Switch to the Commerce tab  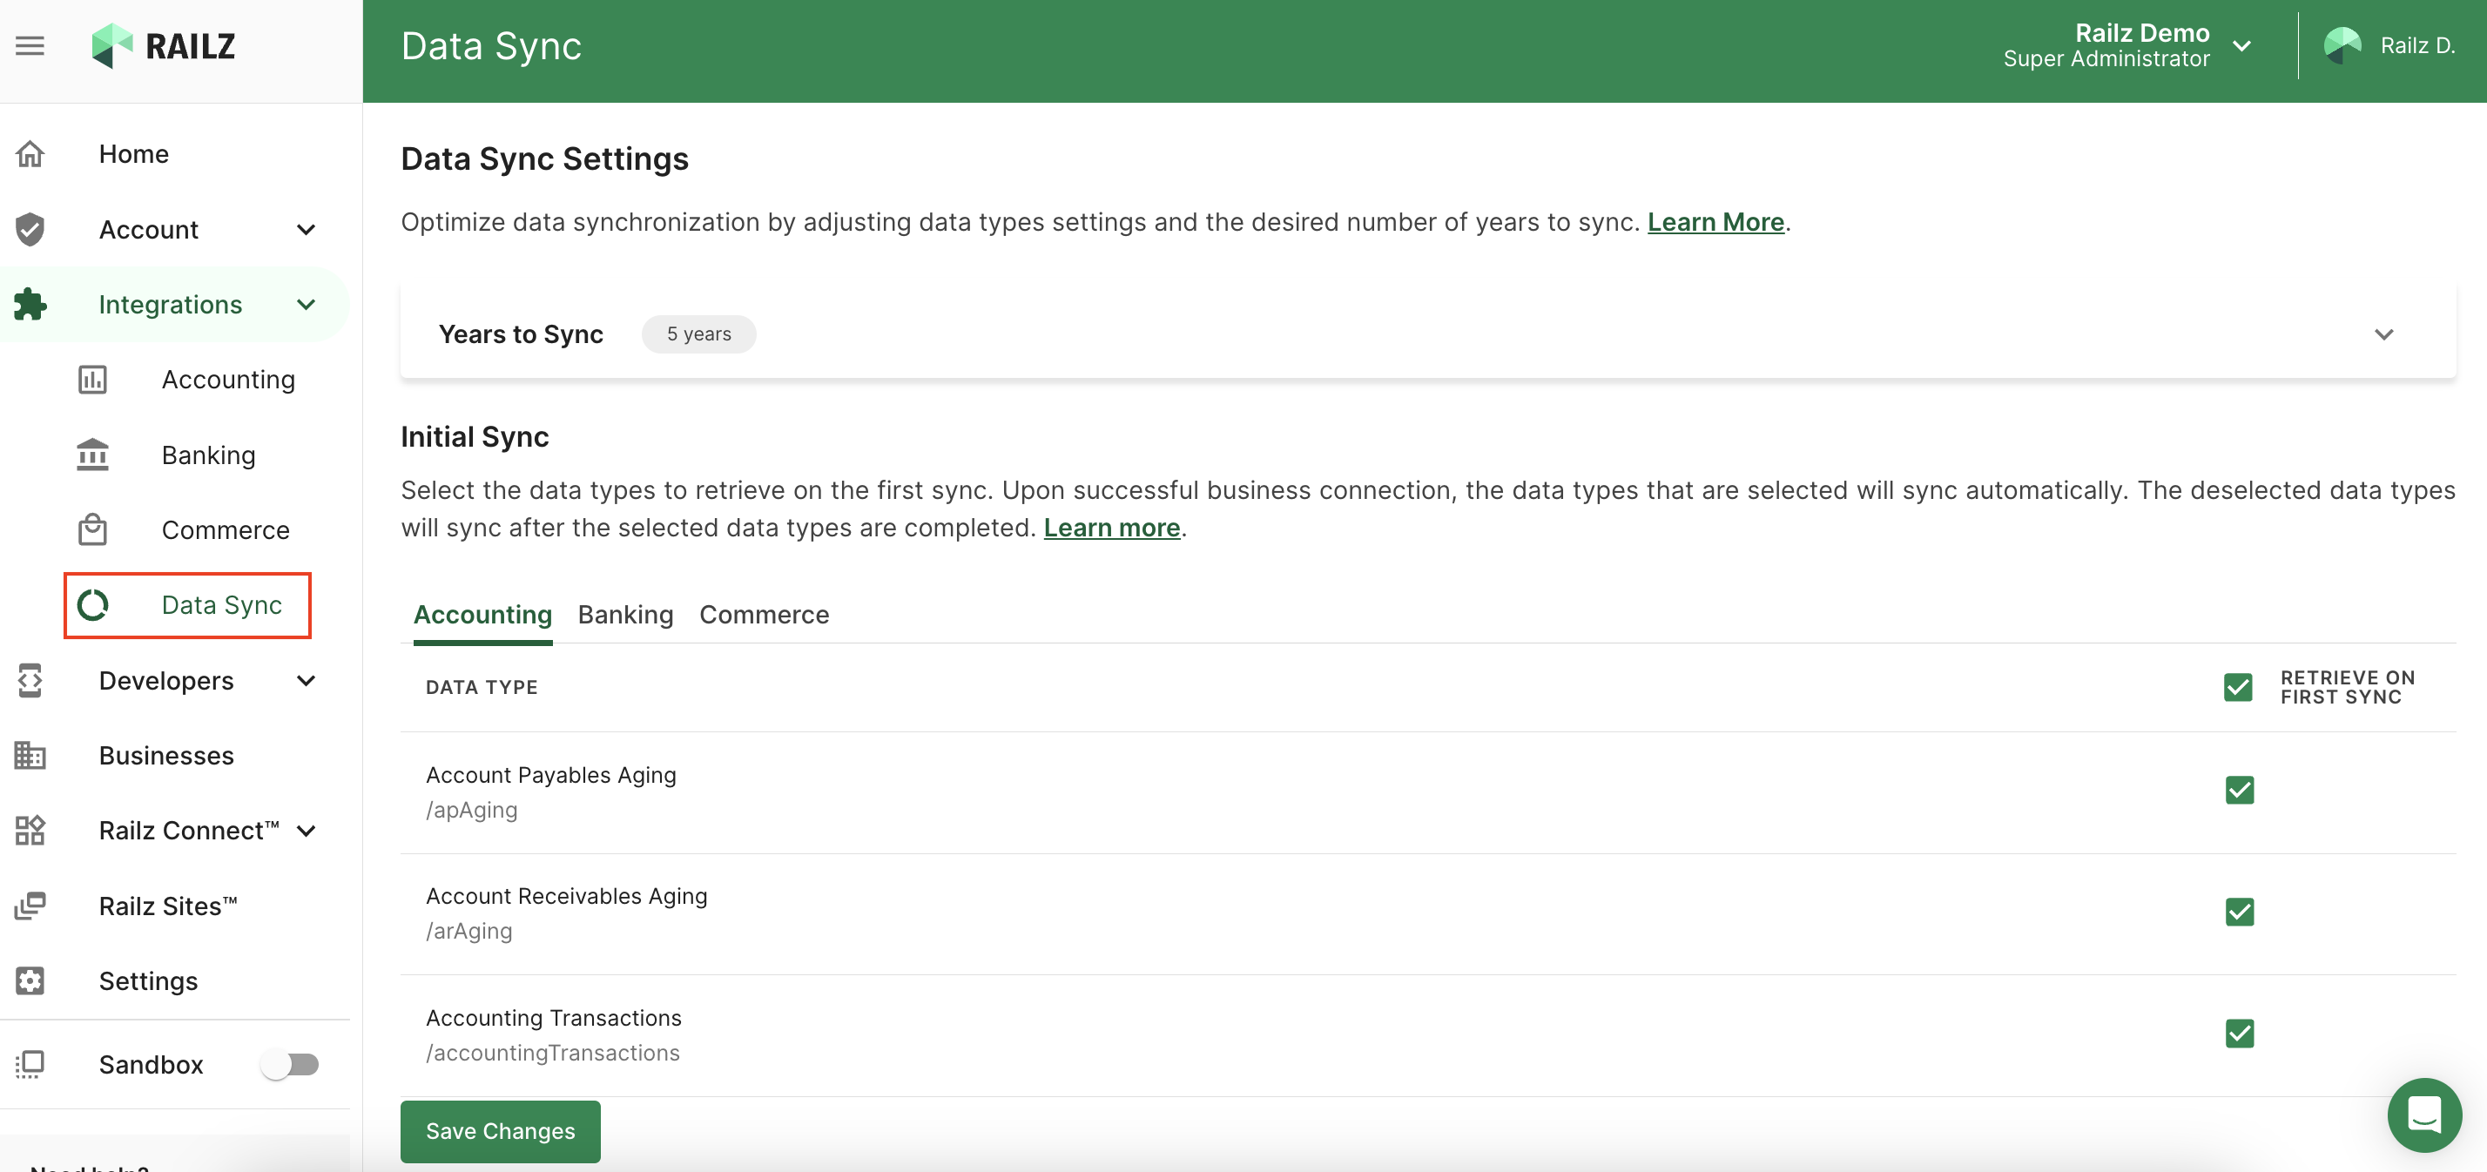pyautogui.click(x=764, y=615)
